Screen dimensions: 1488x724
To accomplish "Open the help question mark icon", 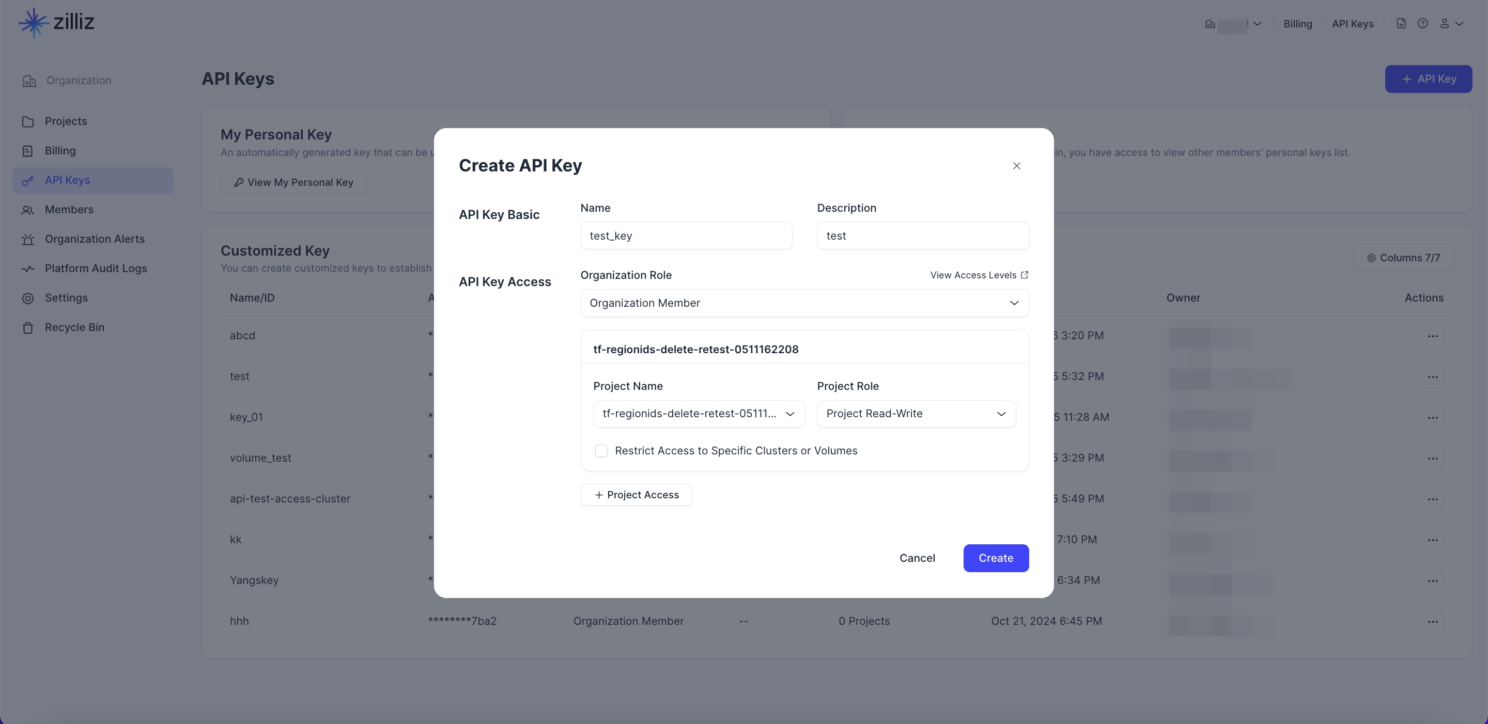I will coord(1423,24).
